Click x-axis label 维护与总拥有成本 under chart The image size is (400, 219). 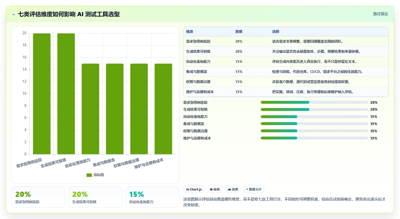pyautogui.click(x=149, y=164)
